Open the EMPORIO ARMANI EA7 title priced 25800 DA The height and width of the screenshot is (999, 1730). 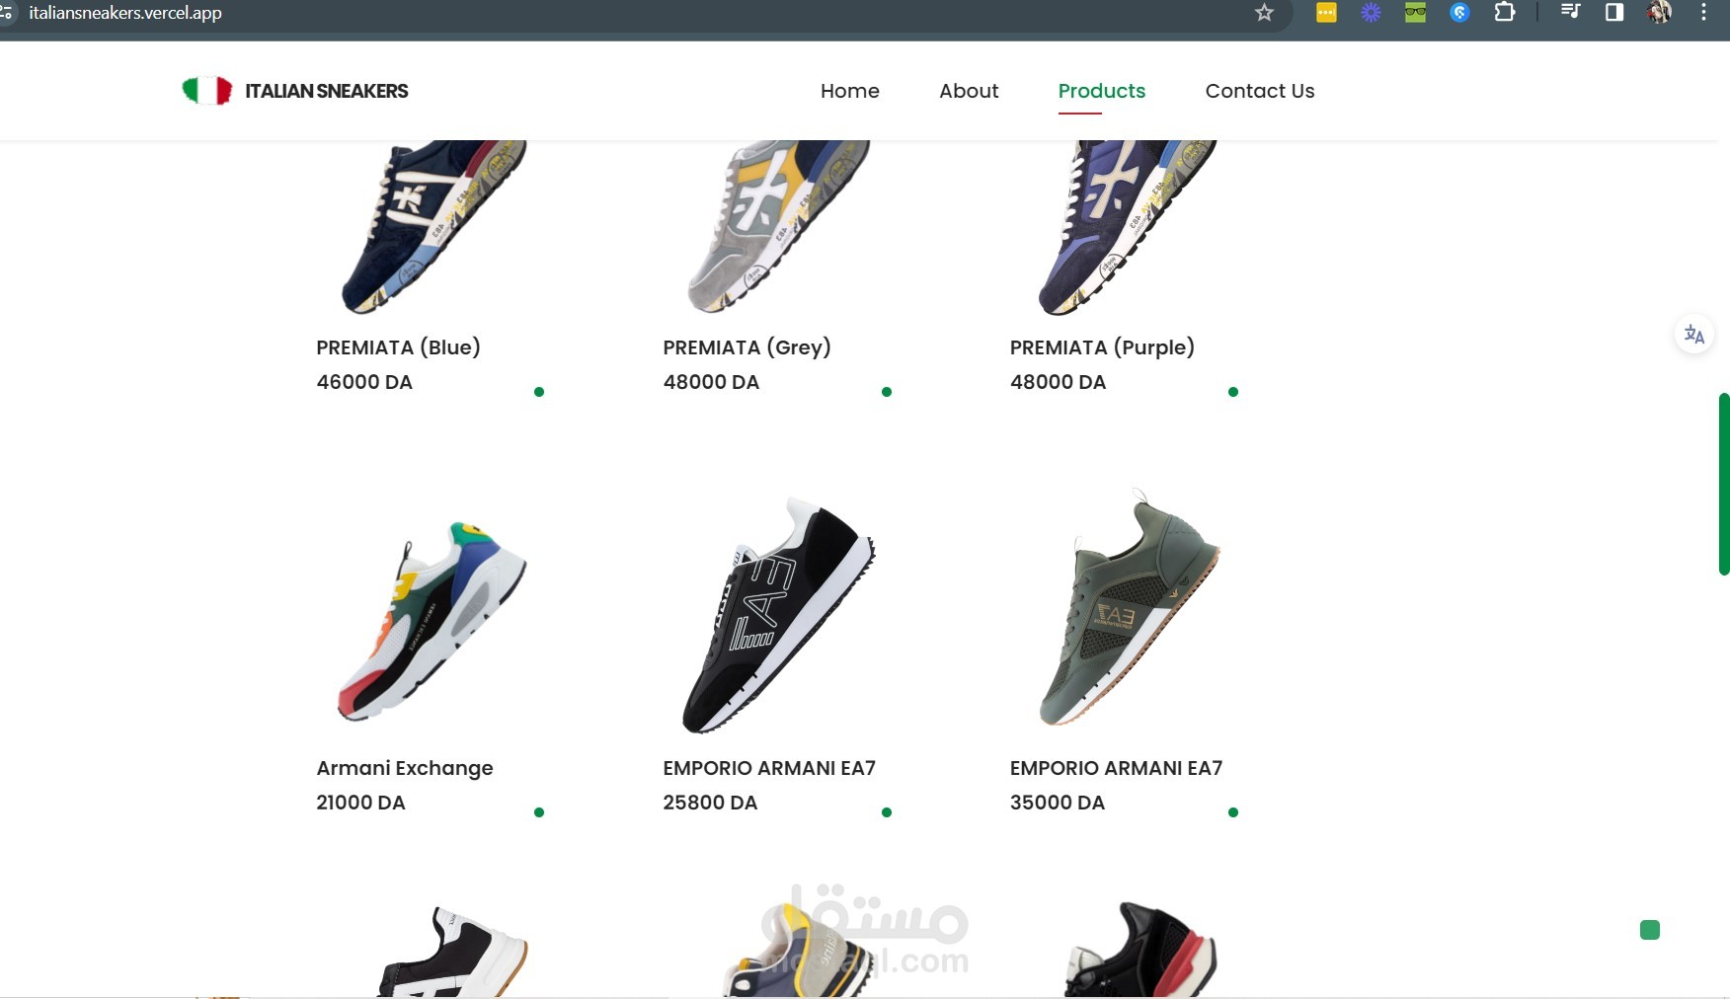[769, 768]
